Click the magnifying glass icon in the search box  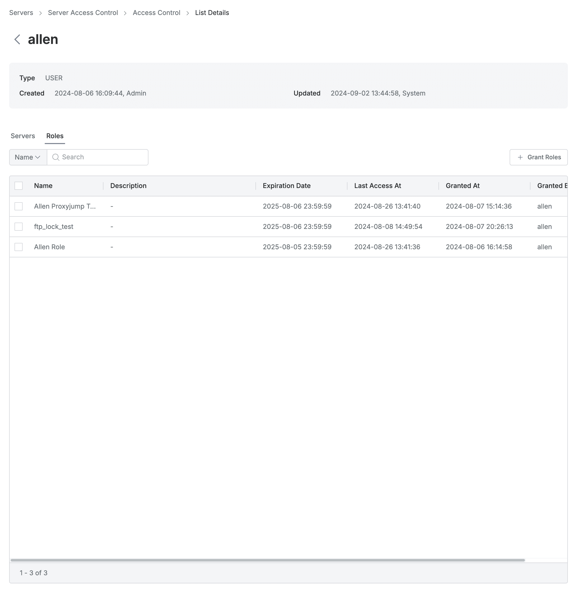point(56,157)
